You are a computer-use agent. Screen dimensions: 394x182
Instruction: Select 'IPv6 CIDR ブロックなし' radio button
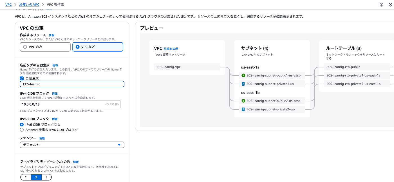(x=22, y=124)
